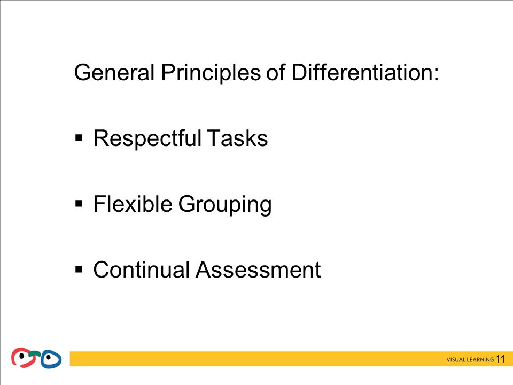Select the square bullet before Respectful Tasks
This screenshot has width=513, height=385.
tap(79, 137)
